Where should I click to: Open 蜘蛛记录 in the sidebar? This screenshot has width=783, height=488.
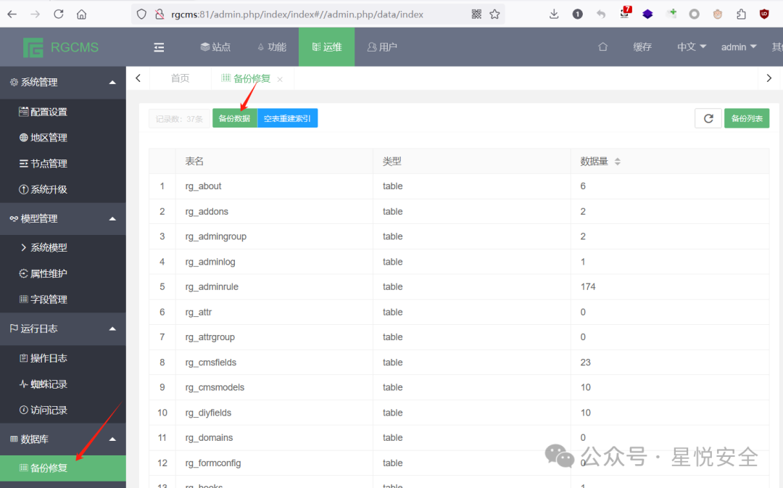63,384
